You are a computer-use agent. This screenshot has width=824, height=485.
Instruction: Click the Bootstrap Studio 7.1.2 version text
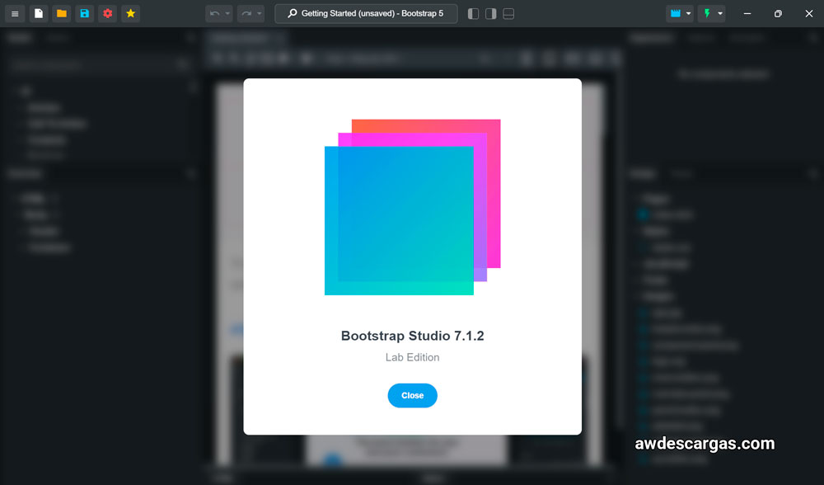[413, 336]
